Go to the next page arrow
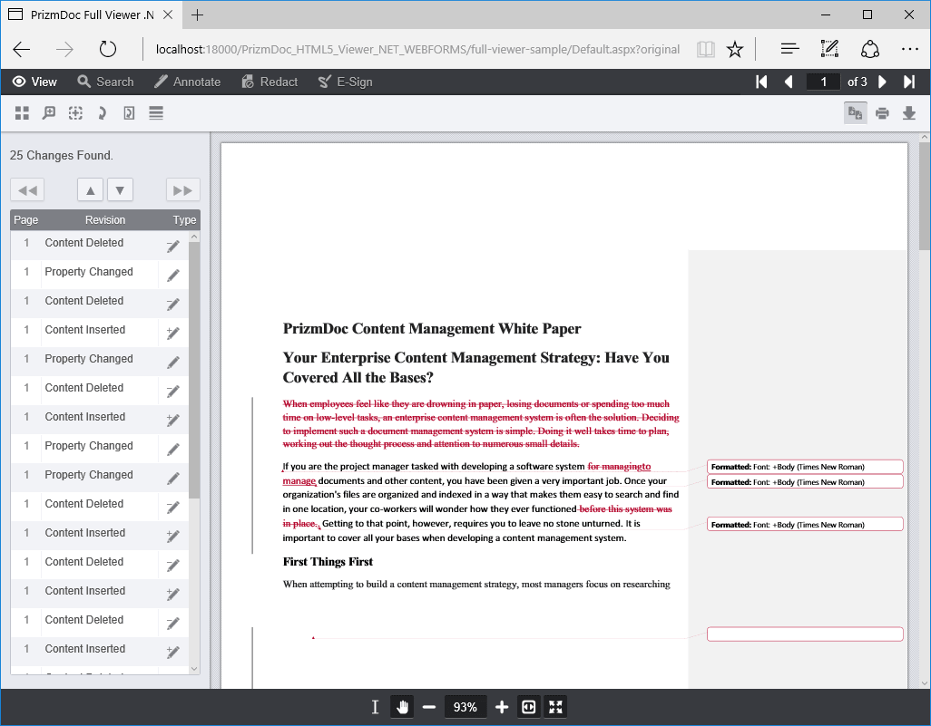931x726 pixels. point(882,82)
